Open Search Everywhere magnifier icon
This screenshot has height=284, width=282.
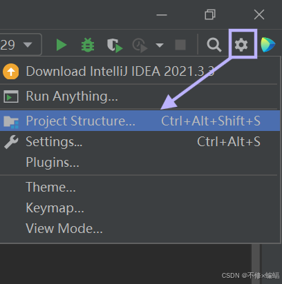pyautogui.click(x=214, y=45)
